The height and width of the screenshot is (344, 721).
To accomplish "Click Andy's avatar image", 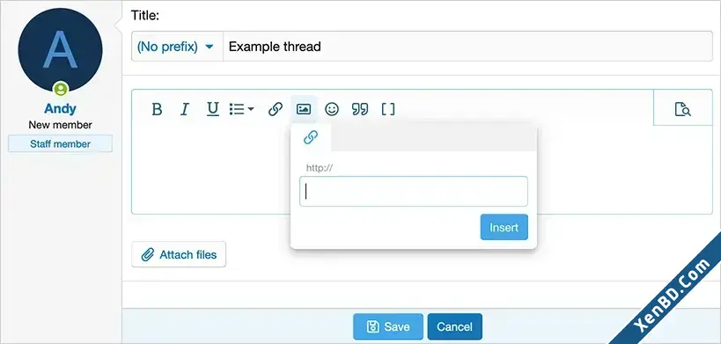I will click(60, 49).
